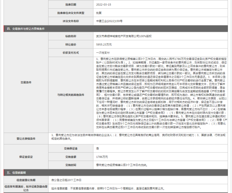Click the section header 五、信息披露期
Screen dimensions: 232x193
point(16,172)
